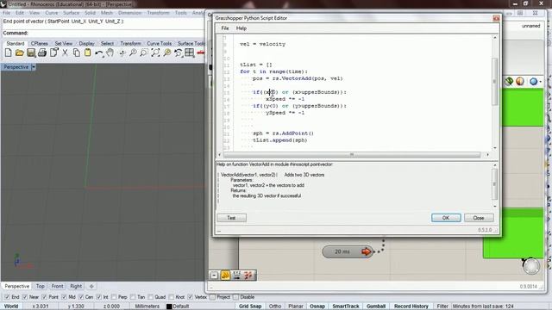The width and height of the screenshot is (552, 310).
Task: Click the Undo view change icon
Action: [179, 53]
